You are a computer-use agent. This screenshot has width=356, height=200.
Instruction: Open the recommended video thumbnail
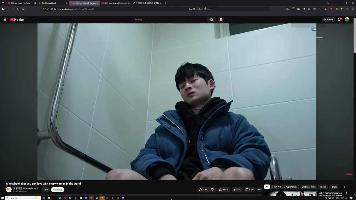click(291, 194)
